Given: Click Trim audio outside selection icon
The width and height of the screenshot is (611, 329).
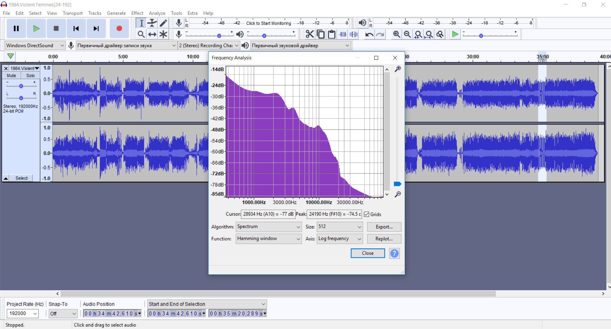Looking at the screenshot, I should tap(343, 34).
